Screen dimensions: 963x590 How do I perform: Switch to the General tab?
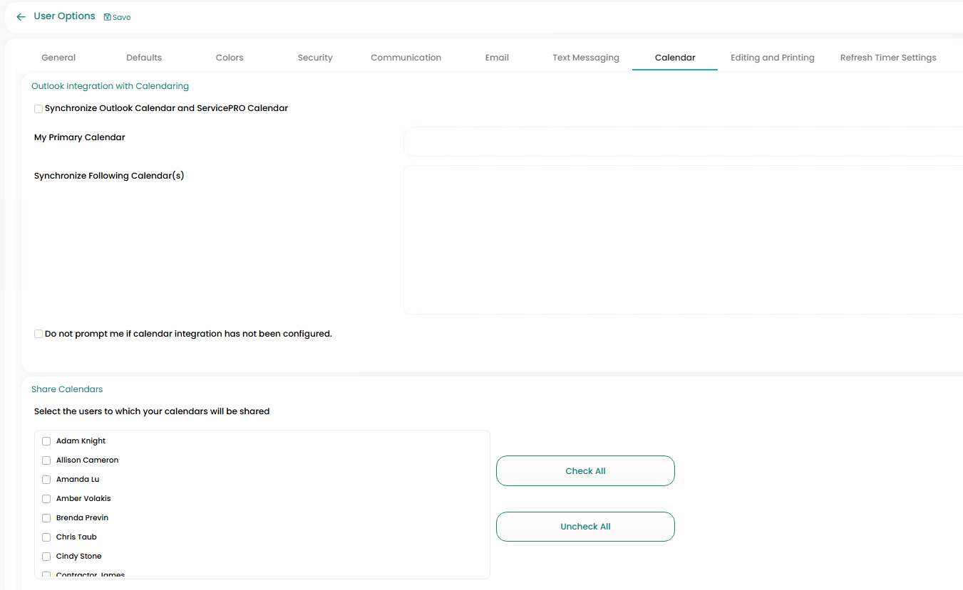coord(58,58)
